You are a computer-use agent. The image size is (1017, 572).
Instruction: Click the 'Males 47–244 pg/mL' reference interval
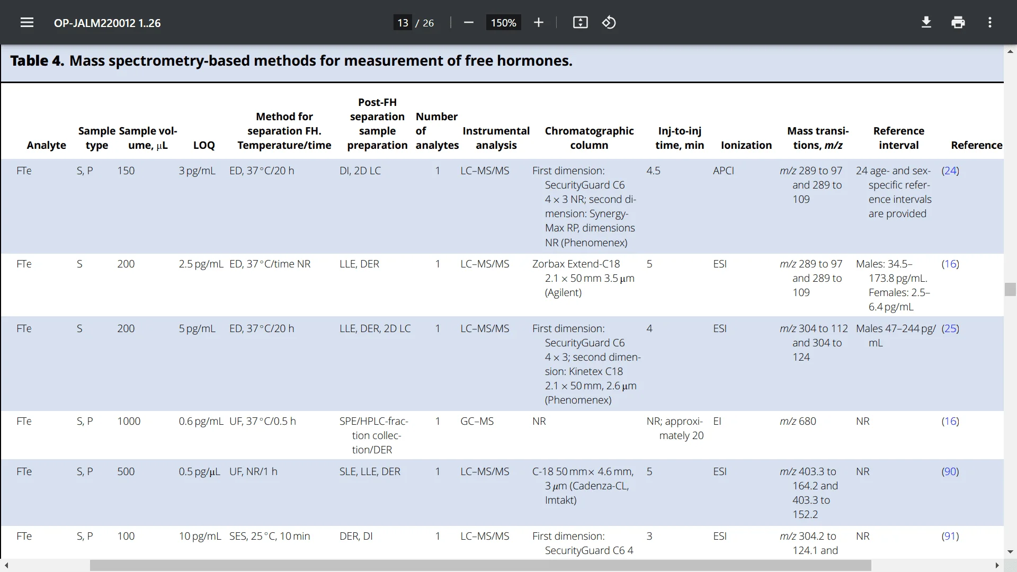(x=896, y=335)
